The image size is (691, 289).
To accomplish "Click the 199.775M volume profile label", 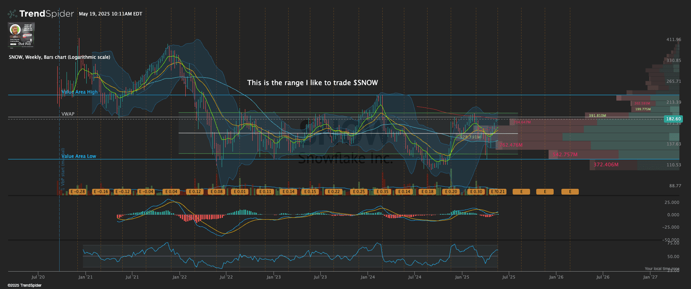I will tap(643, 109).
